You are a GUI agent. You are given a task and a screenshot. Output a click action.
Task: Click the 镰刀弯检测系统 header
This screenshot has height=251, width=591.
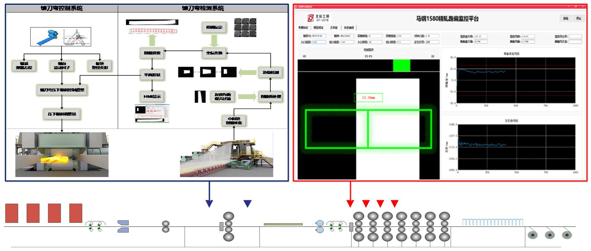coord(203,8)
